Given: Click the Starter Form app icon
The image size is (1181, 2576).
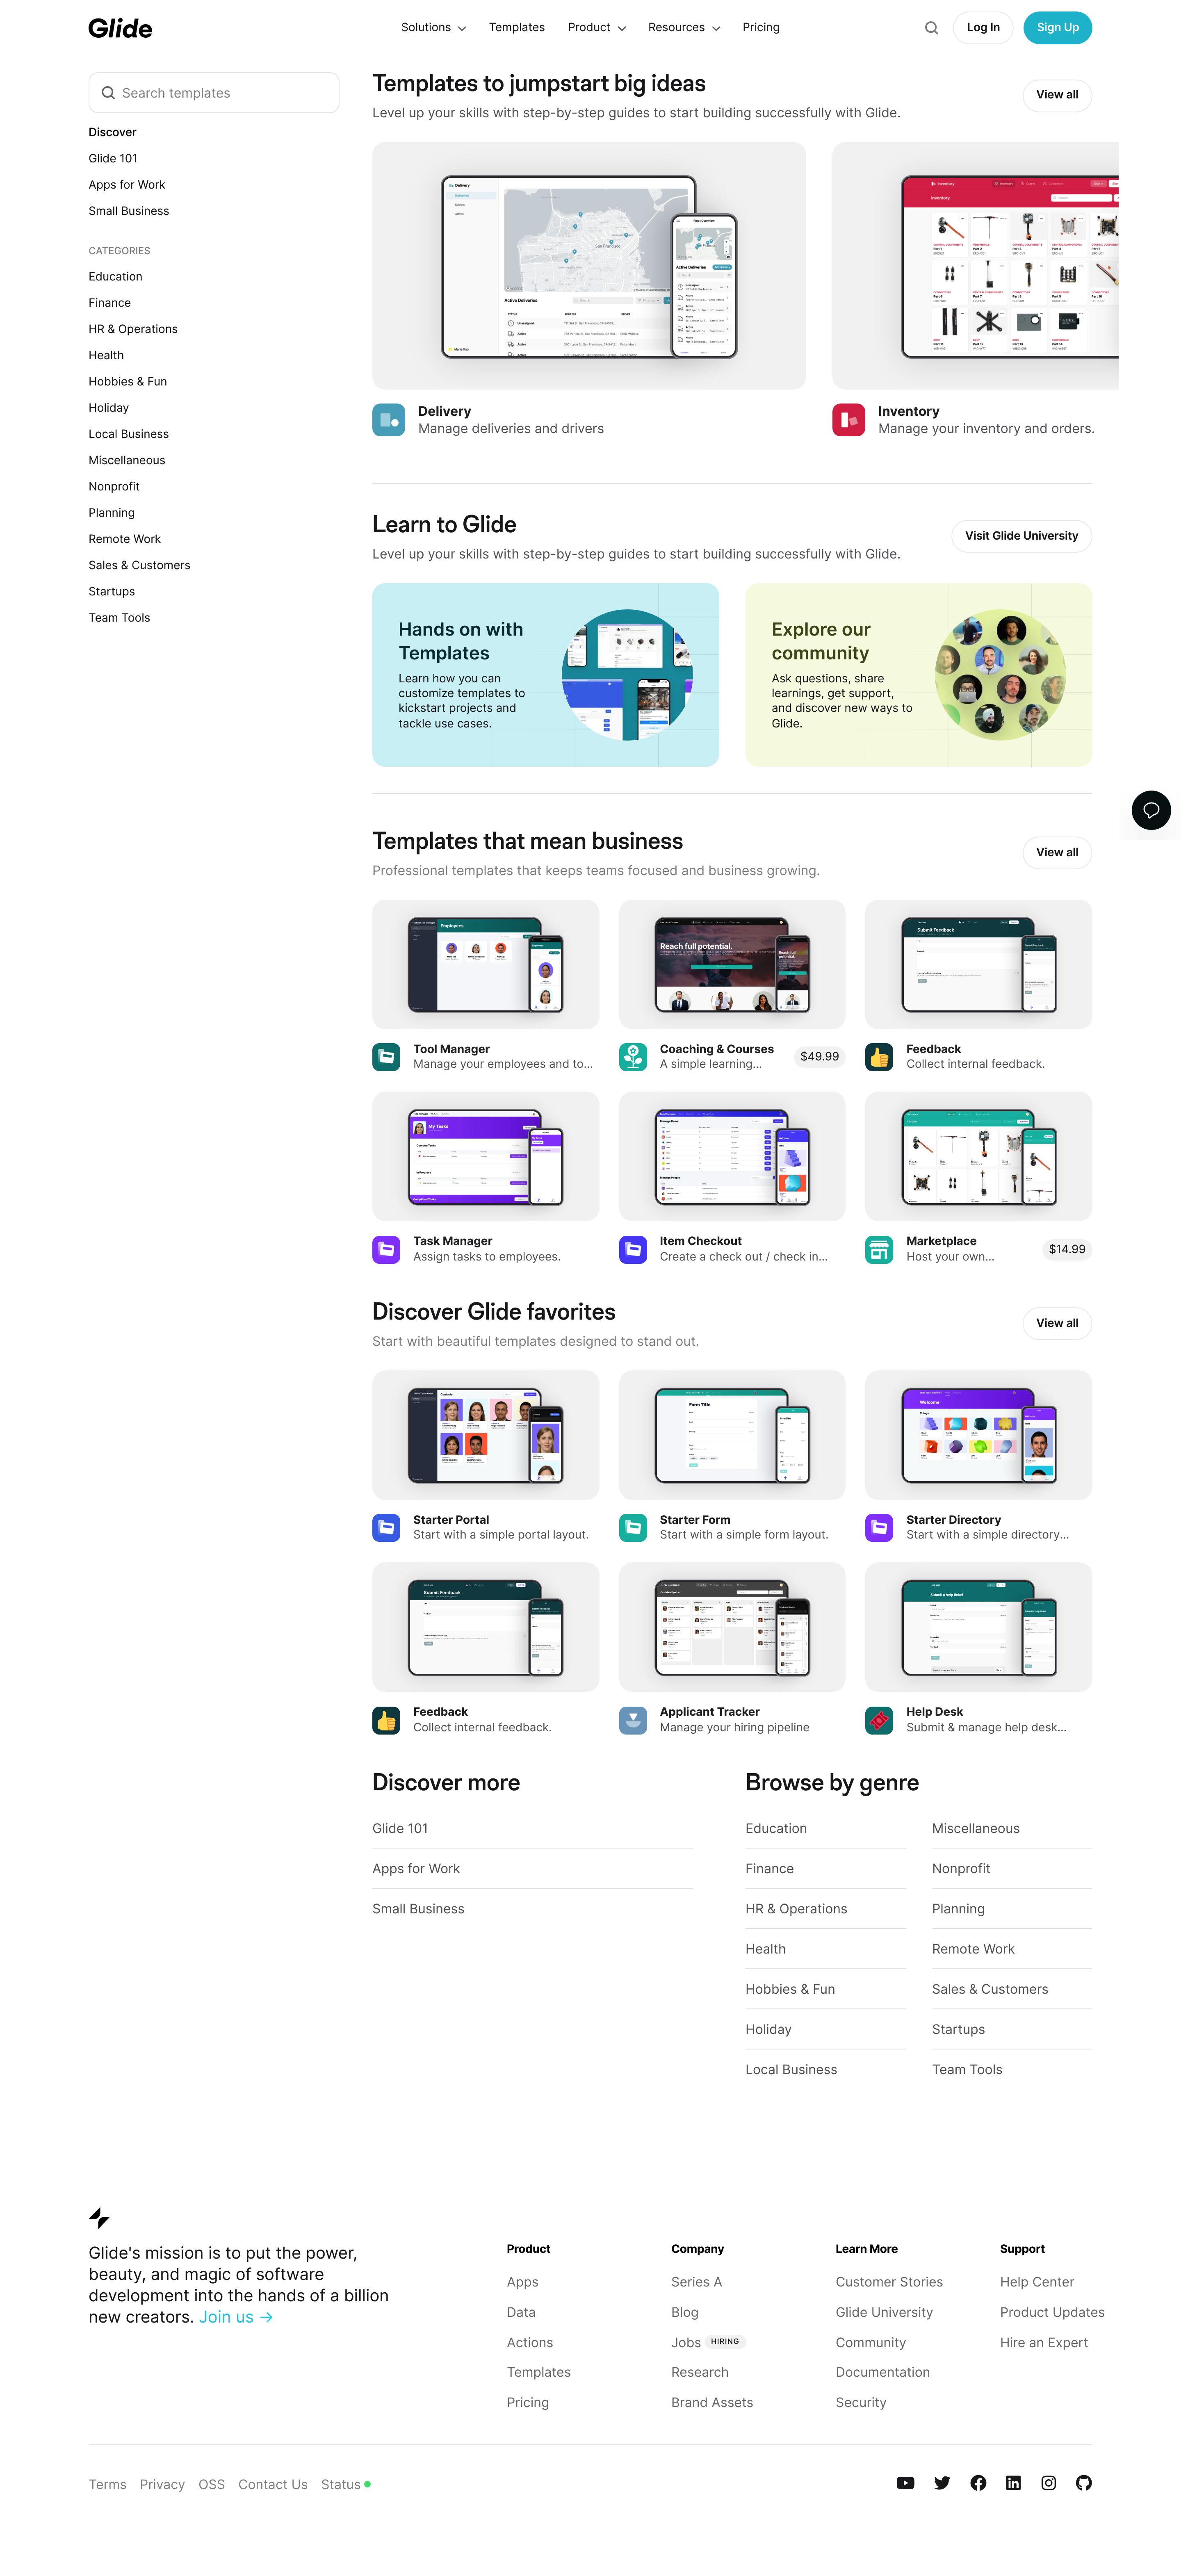Looking at the screenshot, I should tap(633, 1527).
